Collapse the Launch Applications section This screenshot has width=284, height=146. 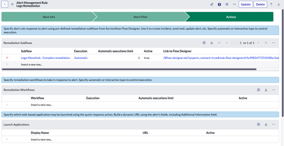(273, 124)
